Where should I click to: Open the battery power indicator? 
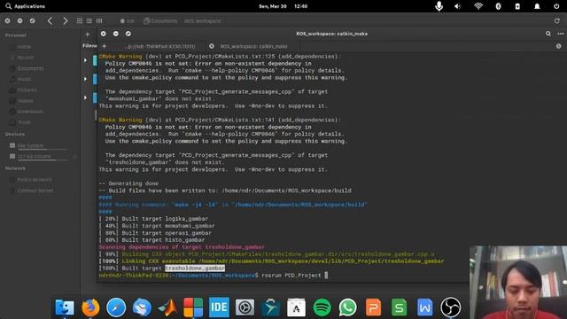(517, 6)
